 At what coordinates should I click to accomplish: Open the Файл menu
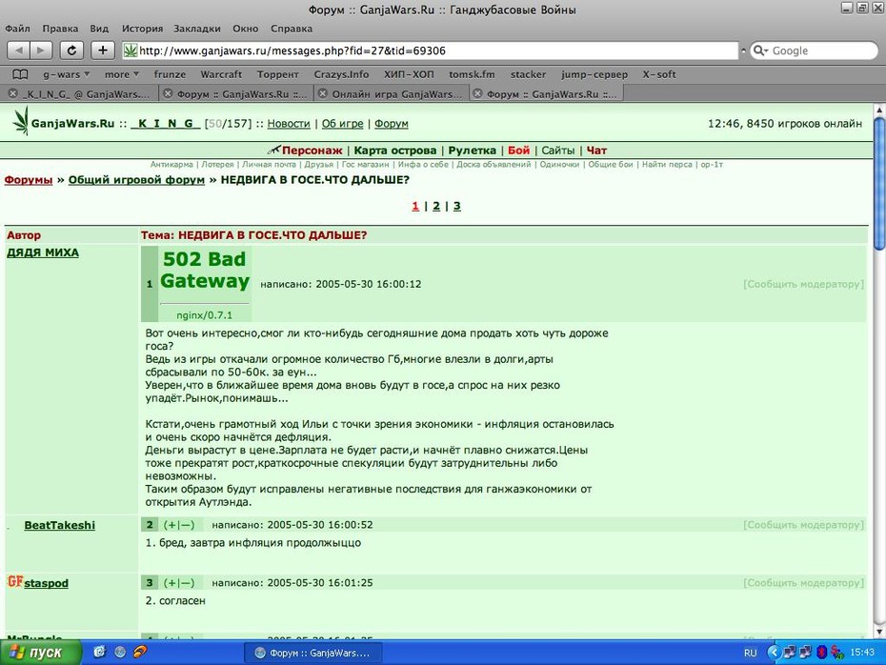pyautogui.click(x=17, y=29)
